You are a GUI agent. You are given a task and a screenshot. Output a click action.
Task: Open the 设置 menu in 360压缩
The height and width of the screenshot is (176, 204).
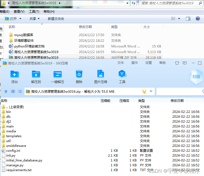(149, 63)
